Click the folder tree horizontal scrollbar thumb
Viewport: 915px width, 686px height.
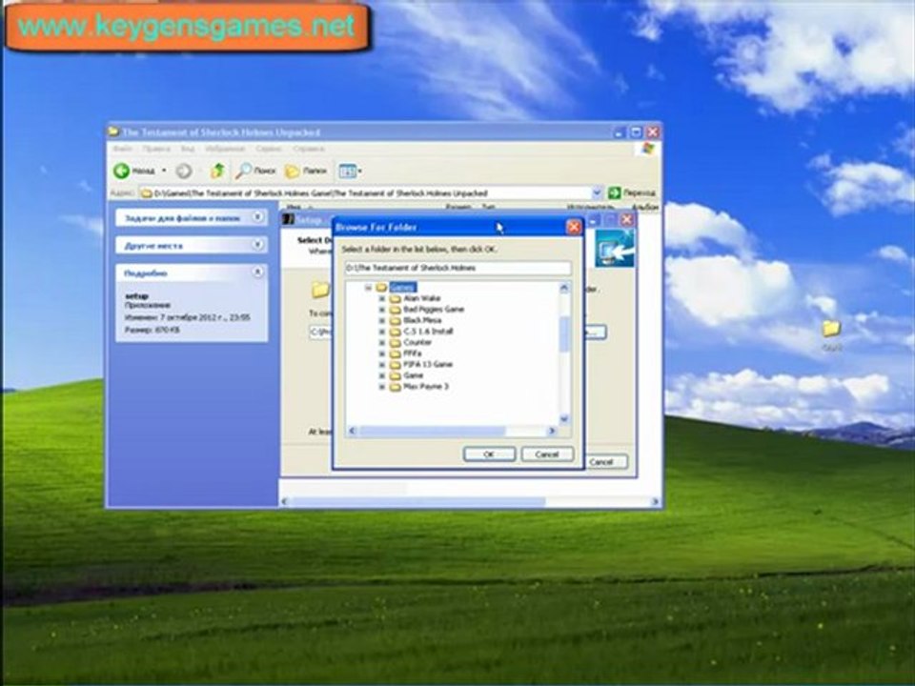432,431
